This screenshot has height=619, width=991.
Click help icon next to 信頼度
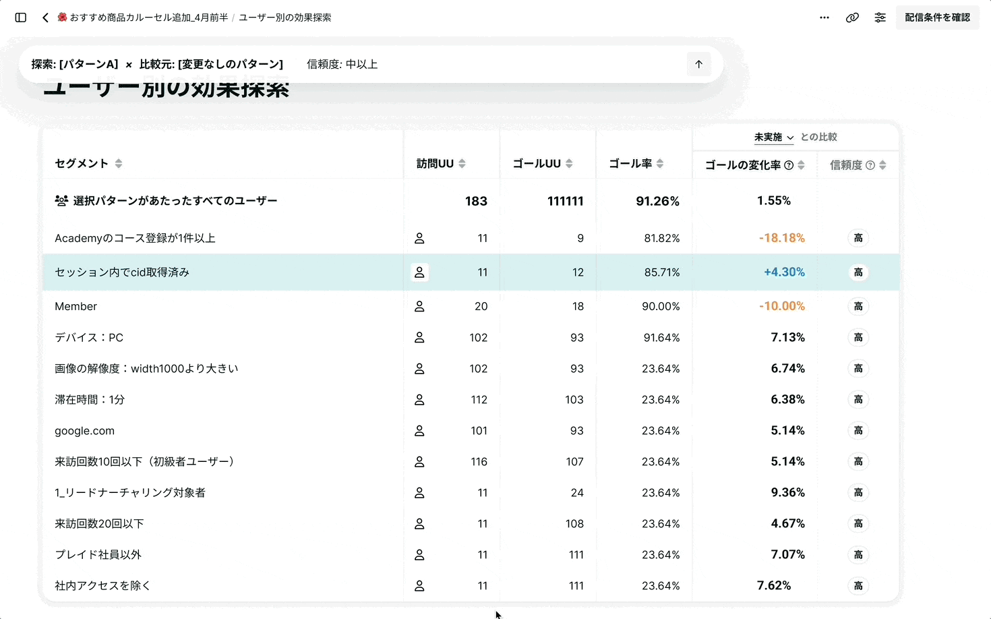(x=870, y=165)
